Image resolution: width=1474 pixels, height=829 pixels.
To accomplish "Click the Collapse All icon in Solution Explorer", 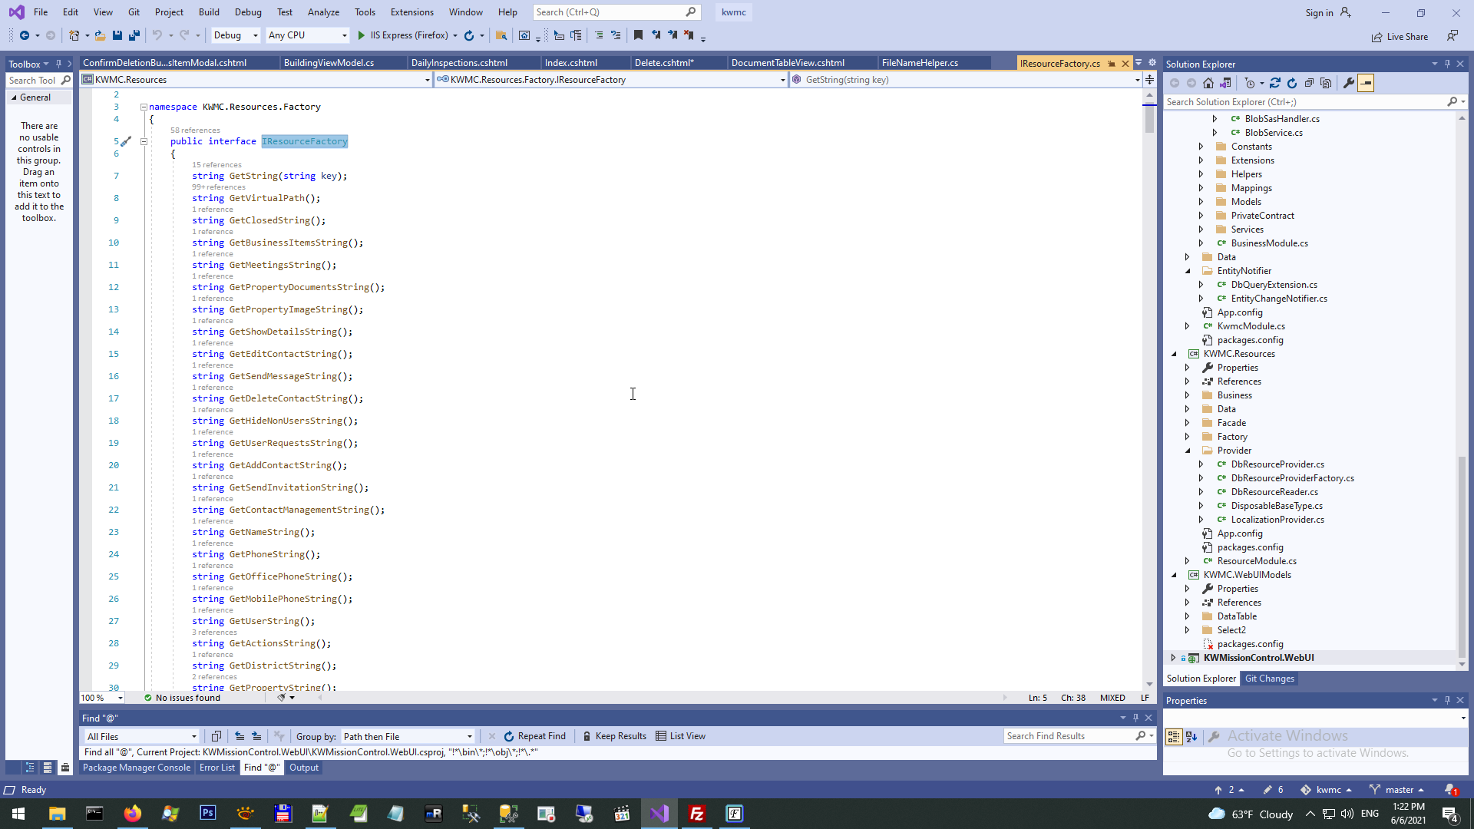I will click(x=1310, y=83).
